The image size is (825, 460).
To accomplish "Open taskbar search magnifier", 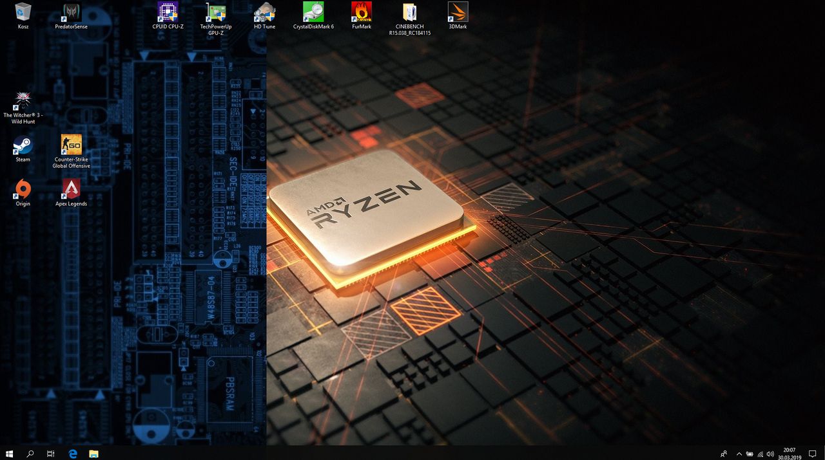I will click(x=30, y=454).
